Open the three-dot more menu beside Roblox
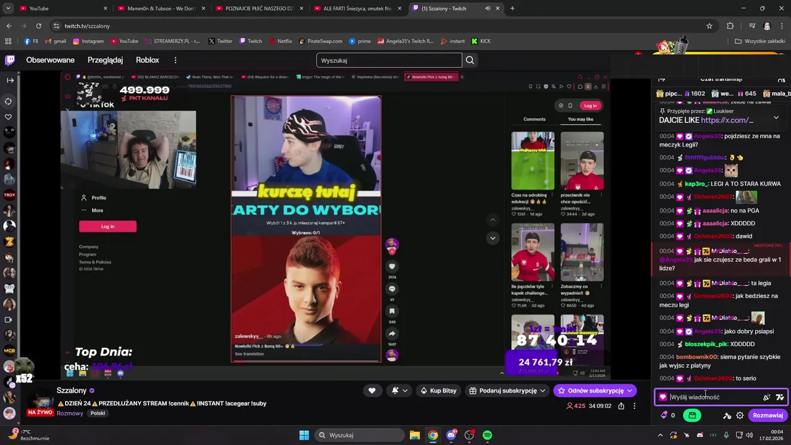 (x=176, y=60)
